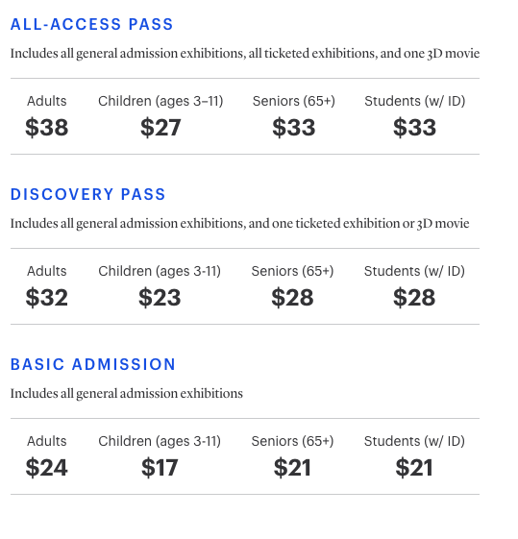The height and width of the screenshot is (539, 518).
Task: Click the BASIC ADMISSION heading
Action: coord(93,364)
